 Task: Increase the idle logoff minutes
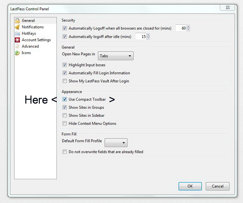(x=148, y=35)
